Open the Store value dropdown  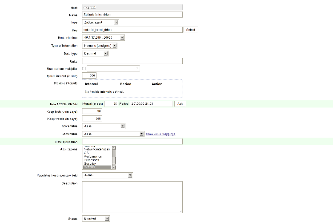(104, 126)
